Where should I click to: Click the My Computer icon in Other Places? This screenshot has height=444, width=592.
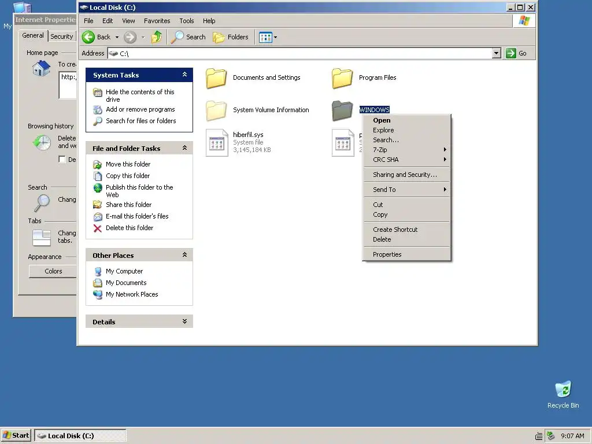[97, 271]
